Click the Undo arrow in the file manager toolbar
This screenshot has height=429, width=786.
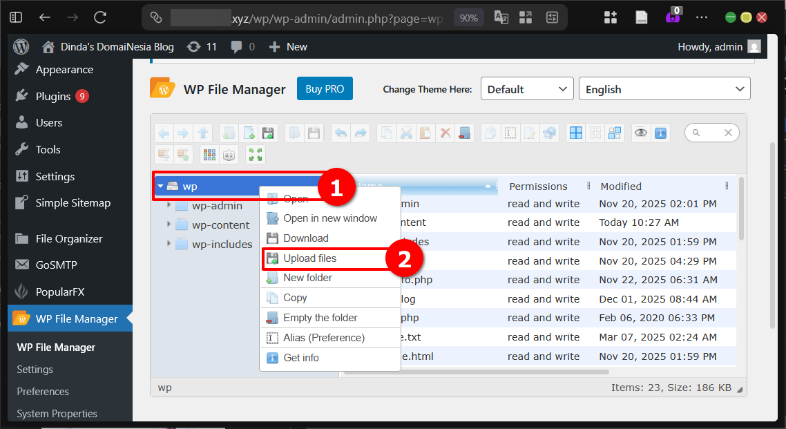click(341, 133)
